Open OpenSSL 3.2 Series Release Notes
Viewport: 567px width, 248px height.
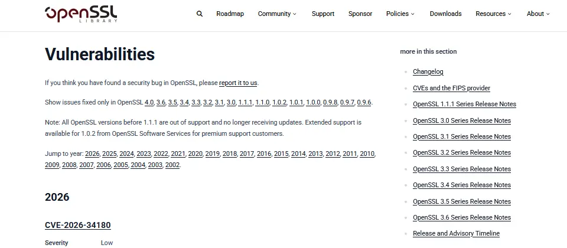click(x=462, y=152)
